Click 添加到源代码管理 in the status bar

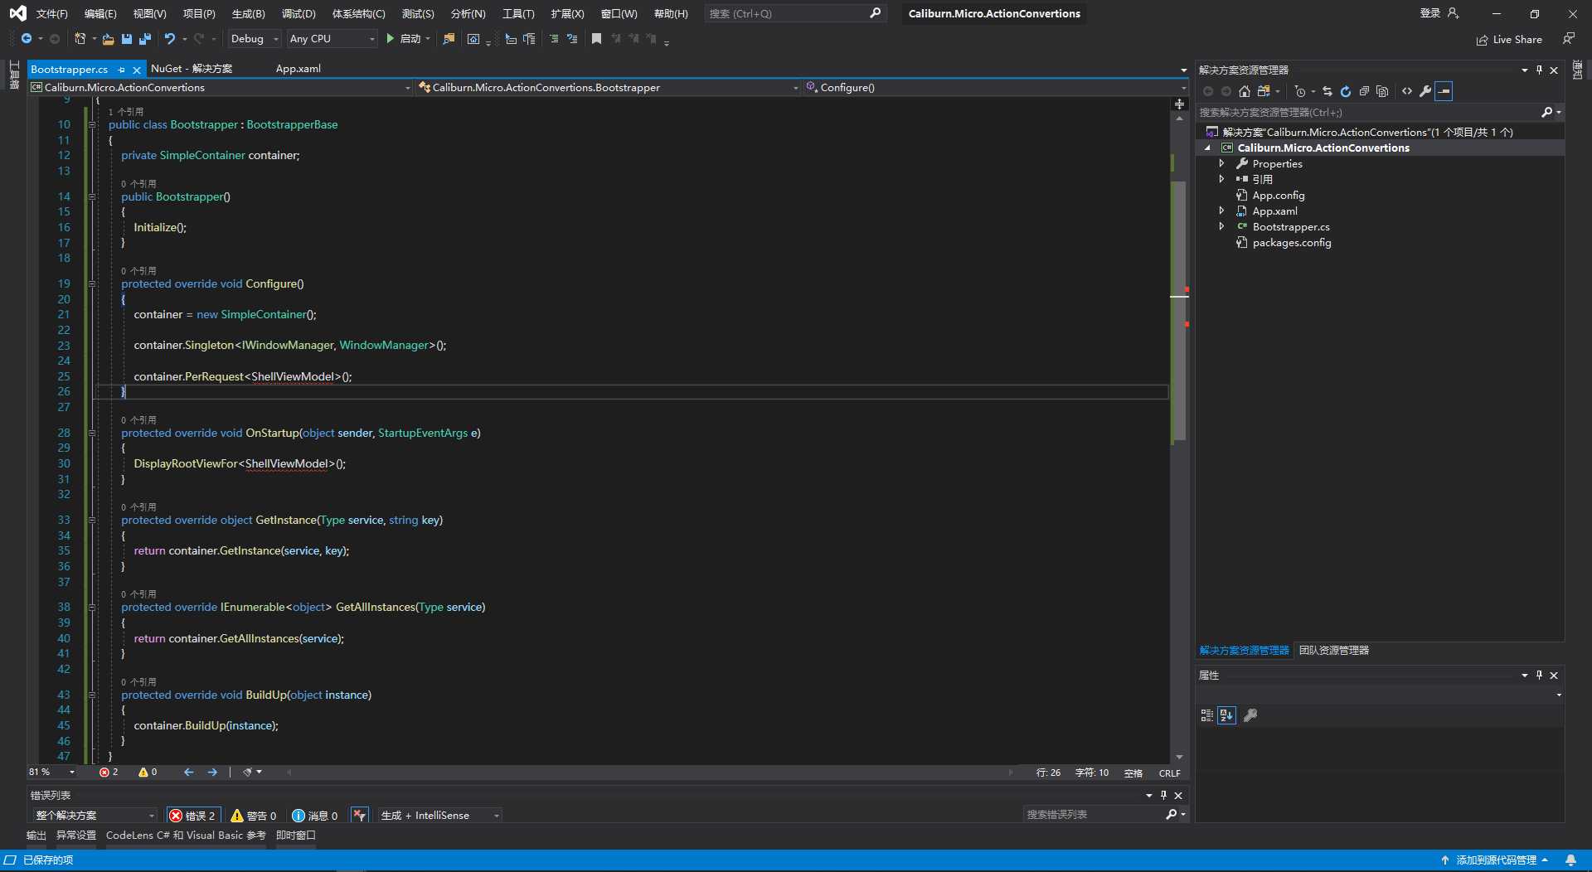1494,860
